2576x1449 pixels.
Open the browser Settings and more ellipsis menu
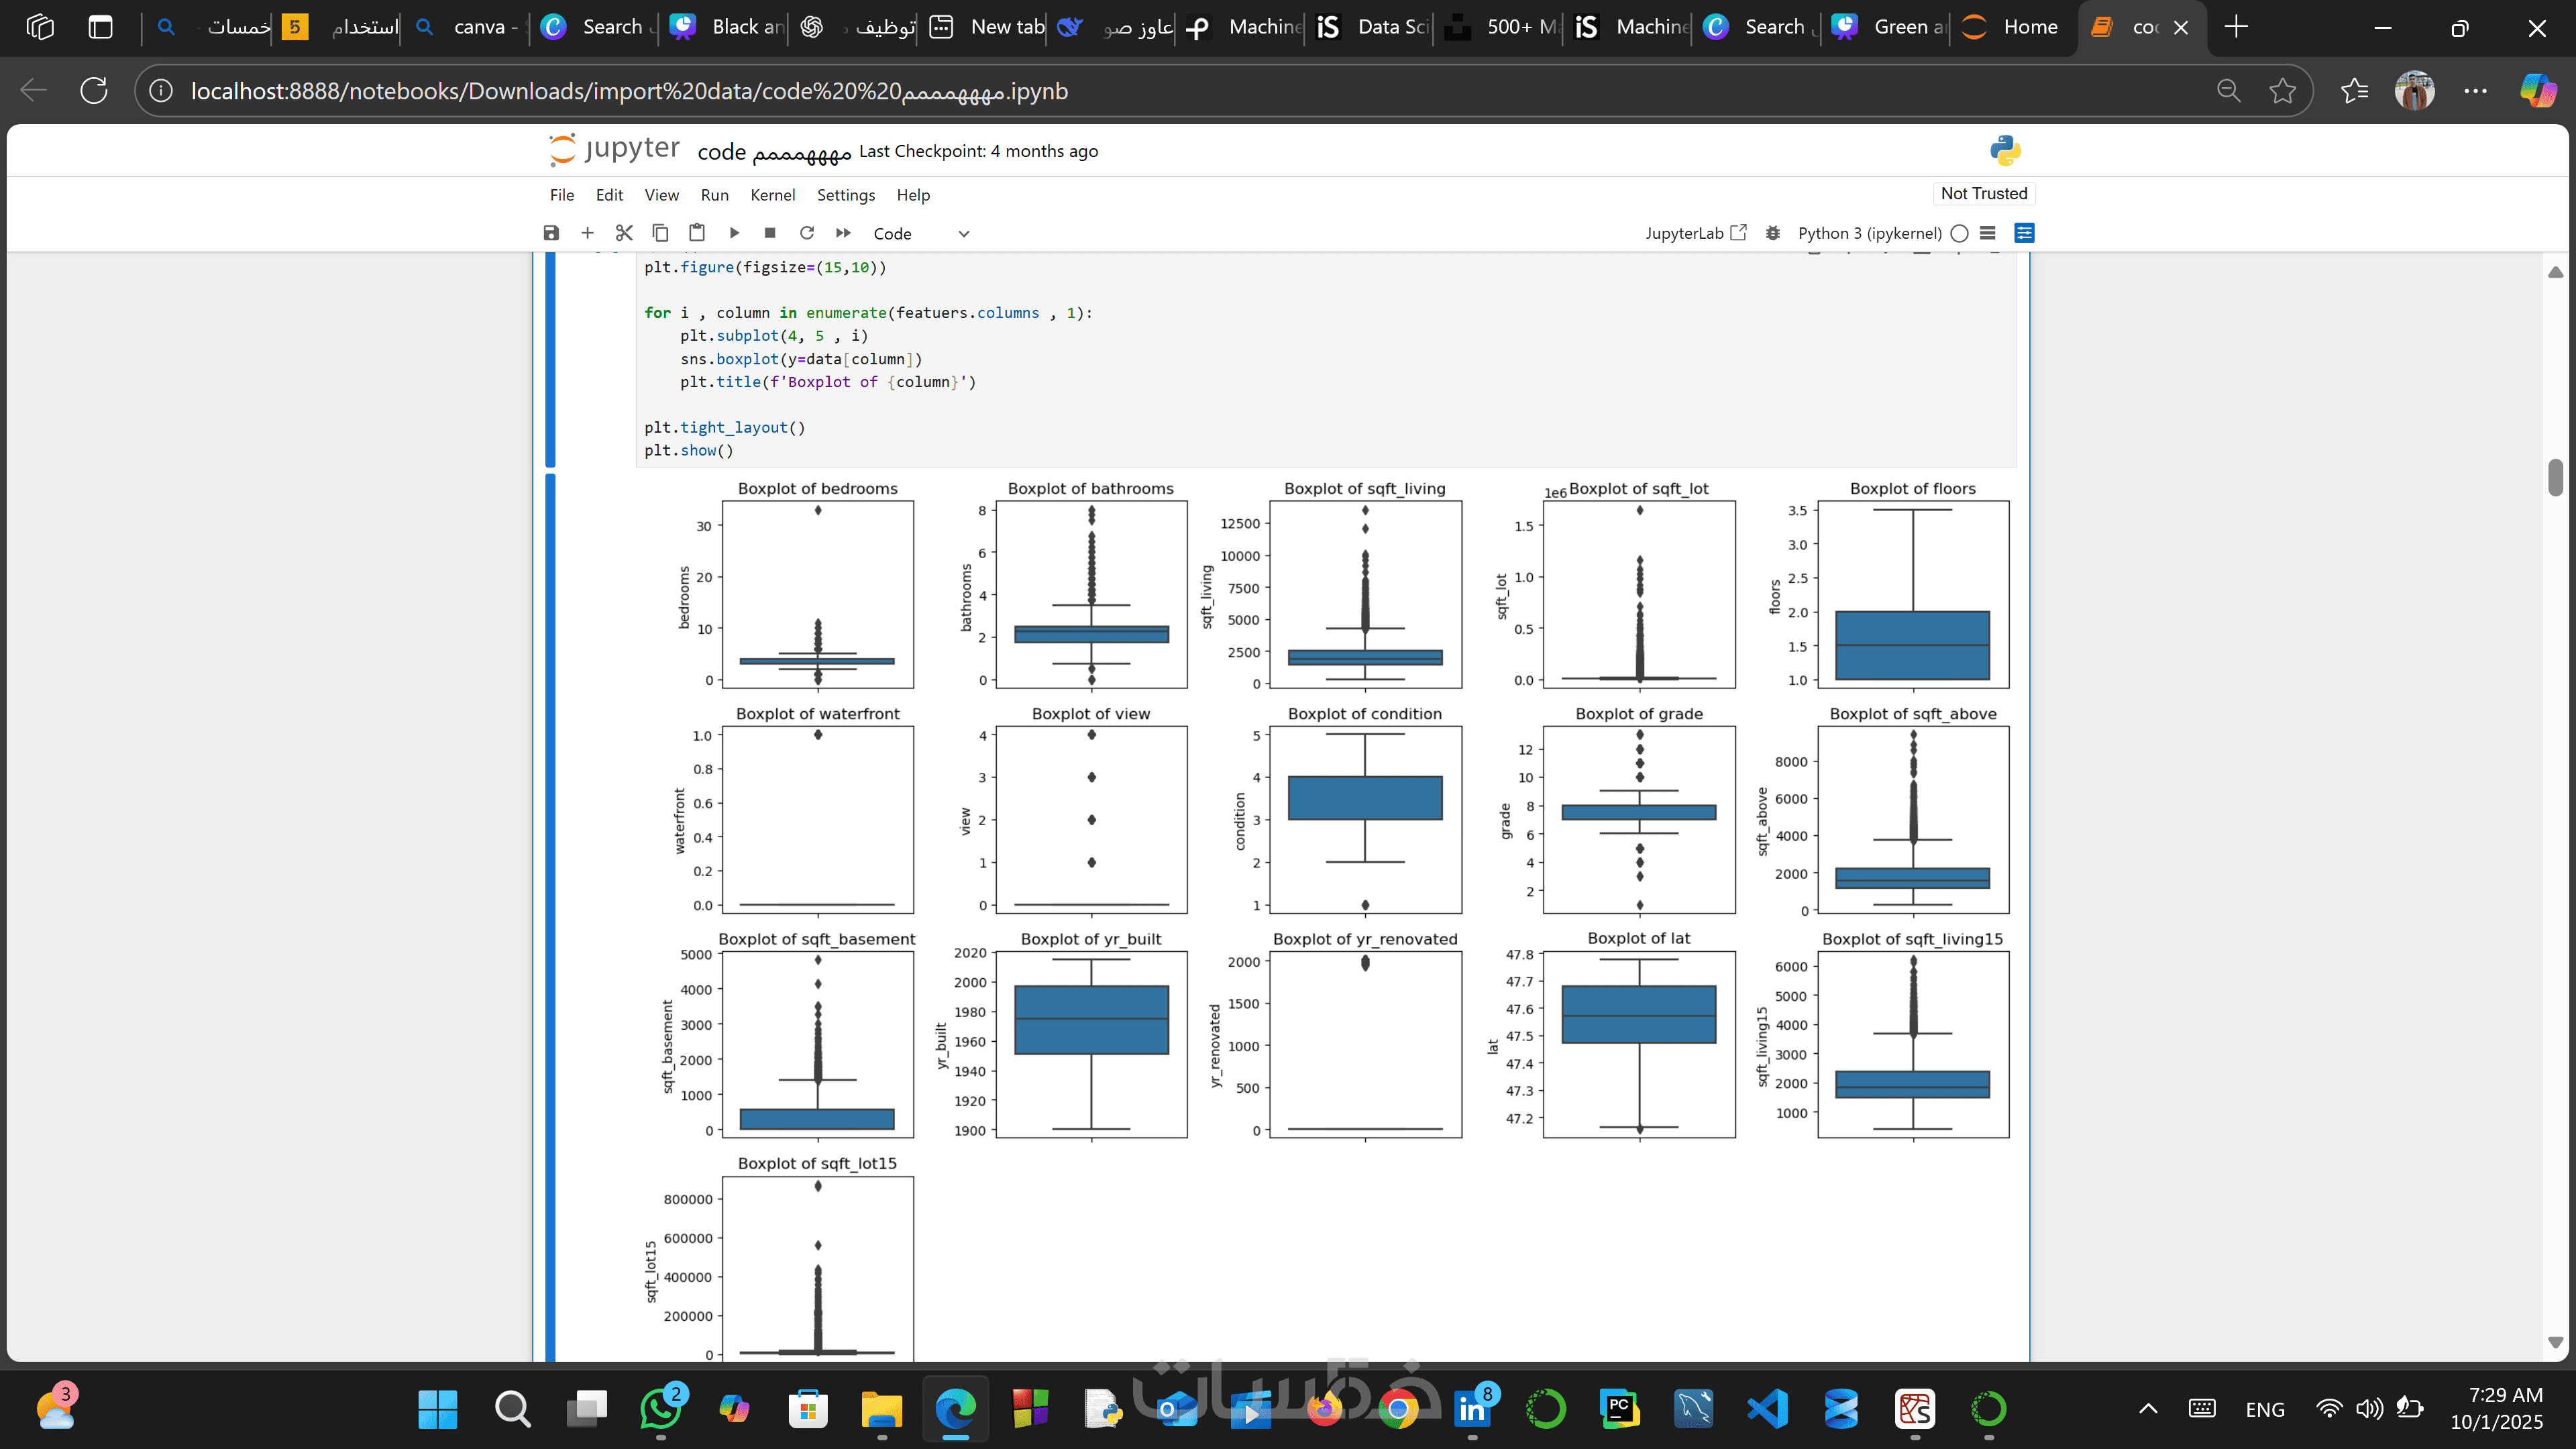point(2475,91)
